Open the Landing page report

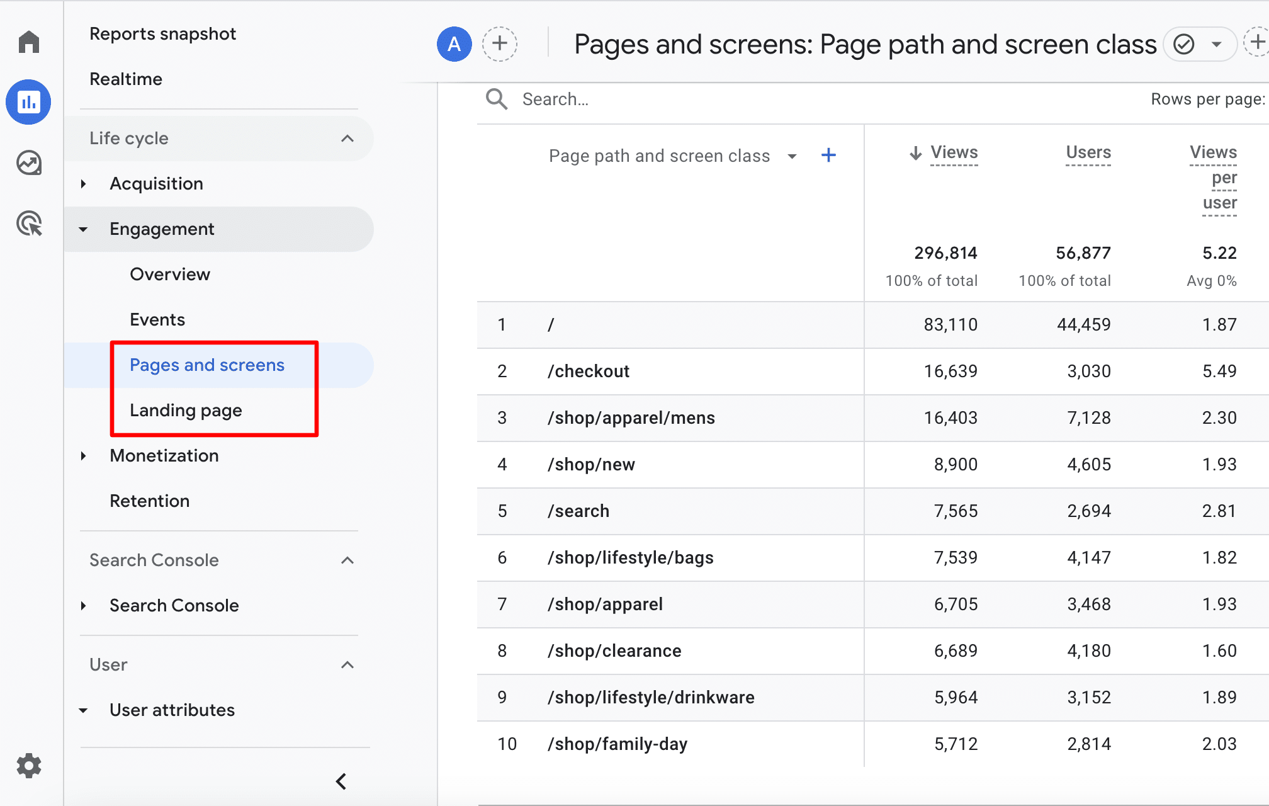tap(186, 410)
